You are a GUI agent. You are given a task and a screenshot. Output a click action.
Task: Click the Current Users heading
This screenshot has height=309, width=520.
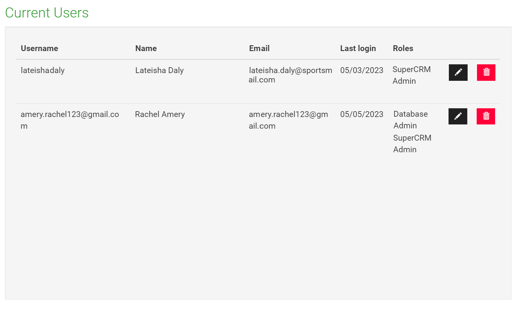[x=47, y=13]
